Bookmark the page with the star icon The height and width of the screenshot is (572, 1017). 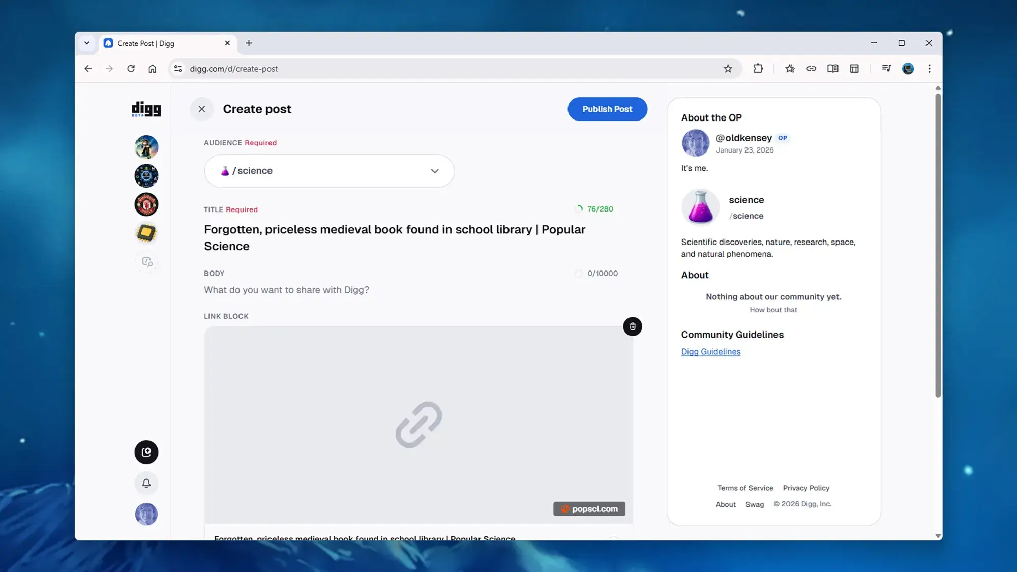(728, 68)
